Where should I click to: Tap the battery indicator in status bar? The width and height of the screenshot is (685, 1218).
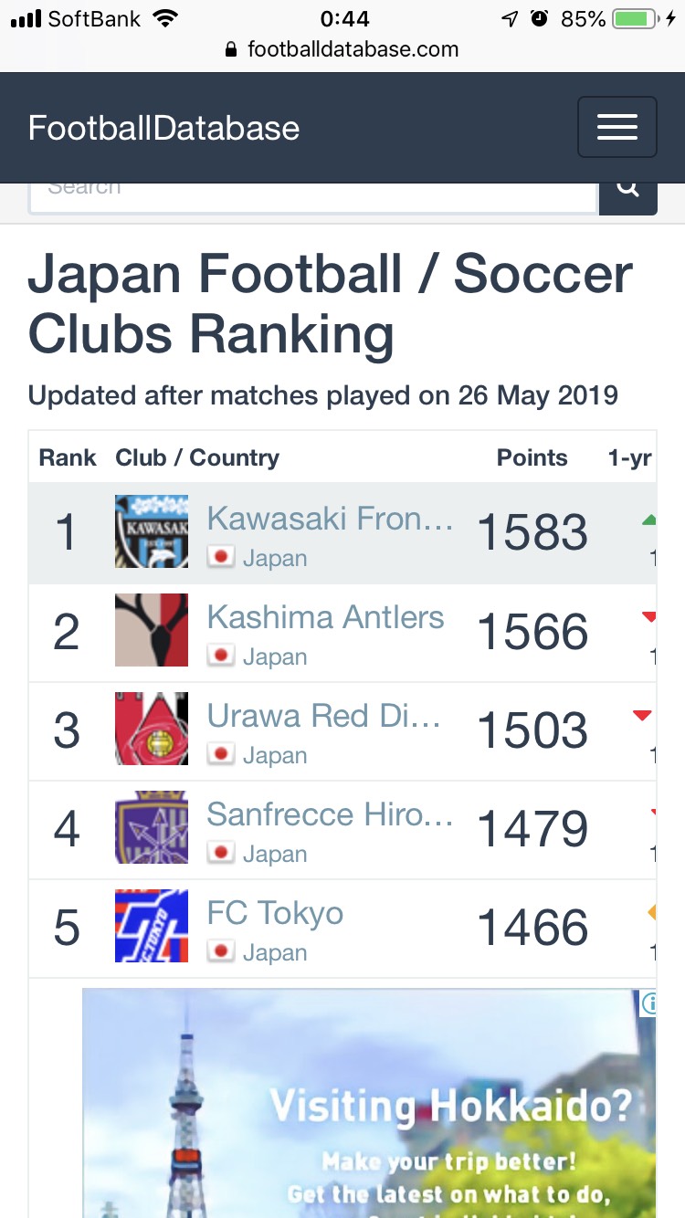[637, 19]
